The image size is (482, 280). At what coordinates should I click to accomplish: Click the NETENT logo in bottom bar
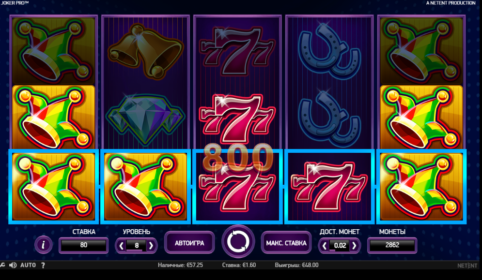coord(467,265)
